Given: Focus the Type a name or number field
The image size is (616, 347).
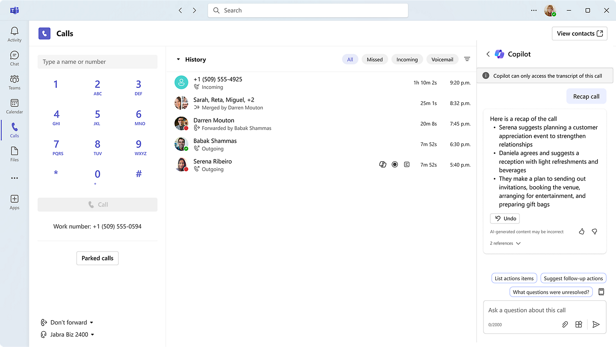Looking at the screenshot, I should point(97,62).
